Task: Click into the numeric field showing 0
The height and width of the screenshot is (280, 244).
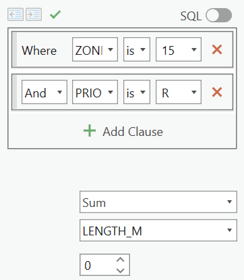Action: coord(98,265)
